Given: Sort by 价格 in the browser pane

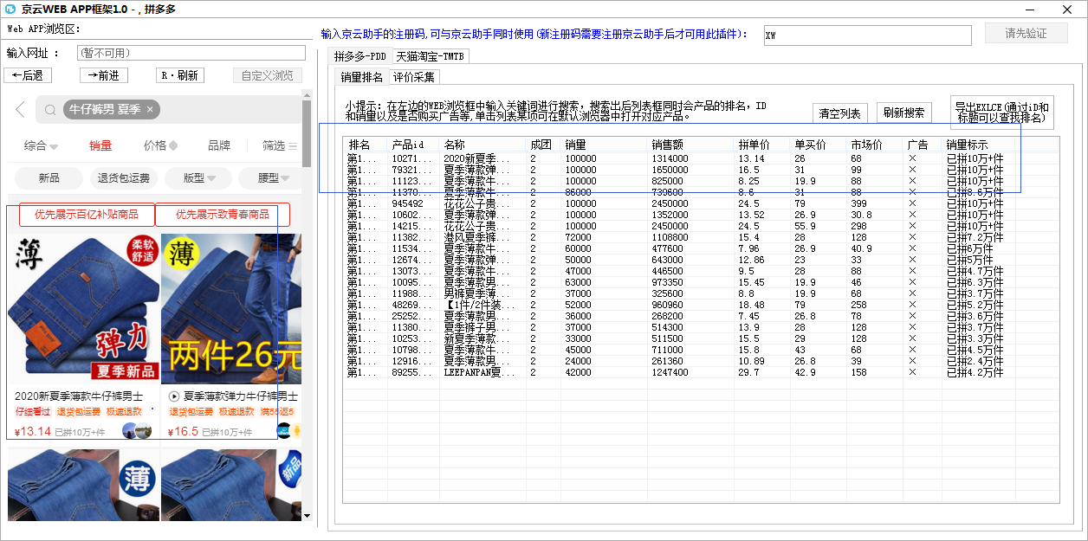Looking at the screenshot, I should tap(160, 146).
